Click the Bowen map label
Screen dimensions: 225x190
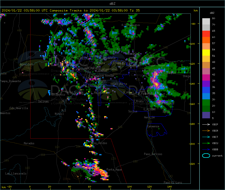[x=166, y=111]
